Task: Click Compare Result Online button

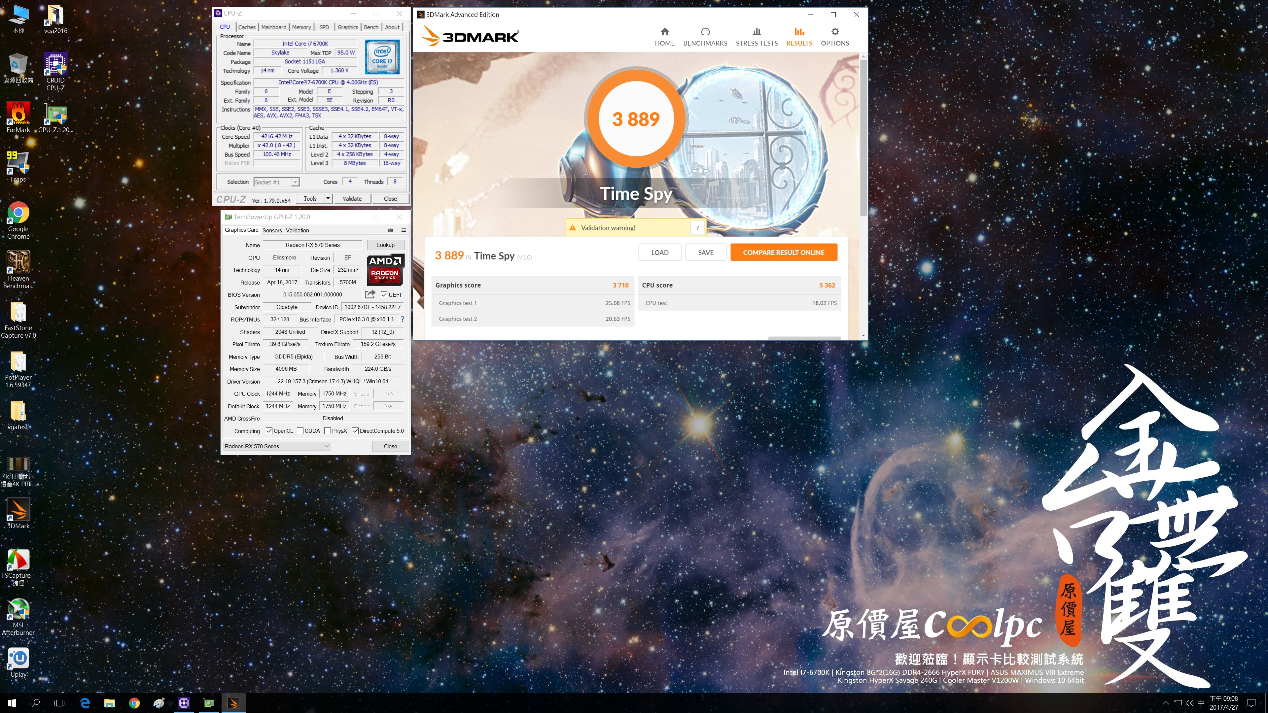Action: click(784, 253)
